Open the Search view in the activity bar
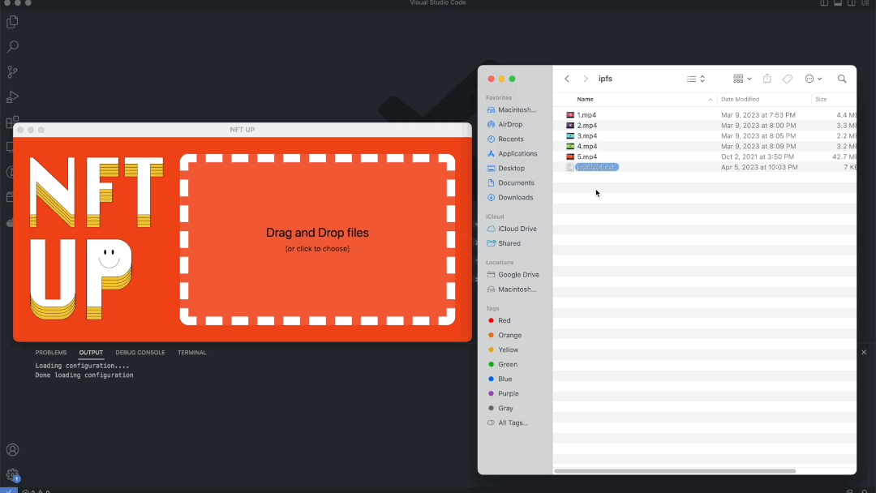876x493 pixels. [x=12, y=47]
